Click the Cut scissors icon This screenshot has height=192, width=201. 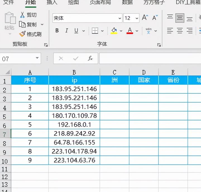click(x=22, y=15)
